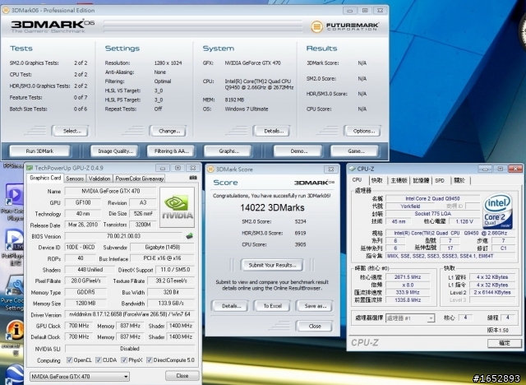Screen dimensions: 526x385
Task: Click the Game button in 3DMark06
Action: coord(356,151)
